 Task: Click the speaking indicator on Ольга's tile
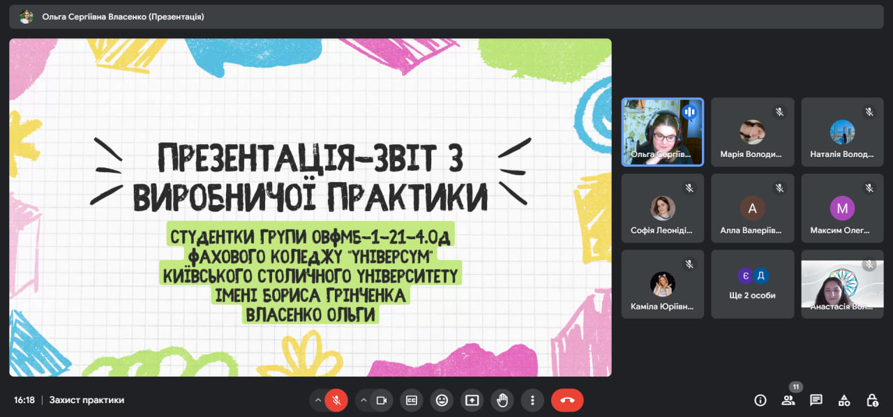[690, 112]
